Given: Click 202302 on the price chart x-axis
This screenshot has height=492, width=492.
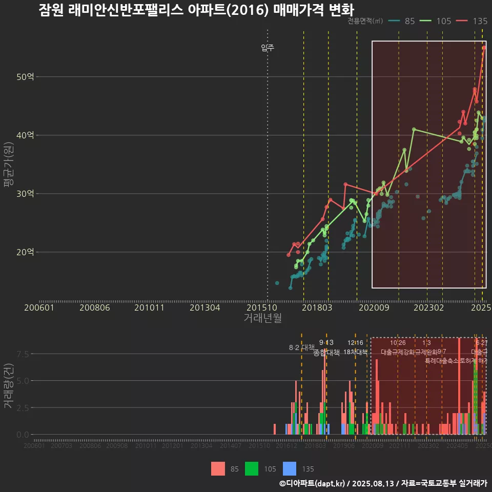Looking at the screenshot, I should click(x=428, y=307).
